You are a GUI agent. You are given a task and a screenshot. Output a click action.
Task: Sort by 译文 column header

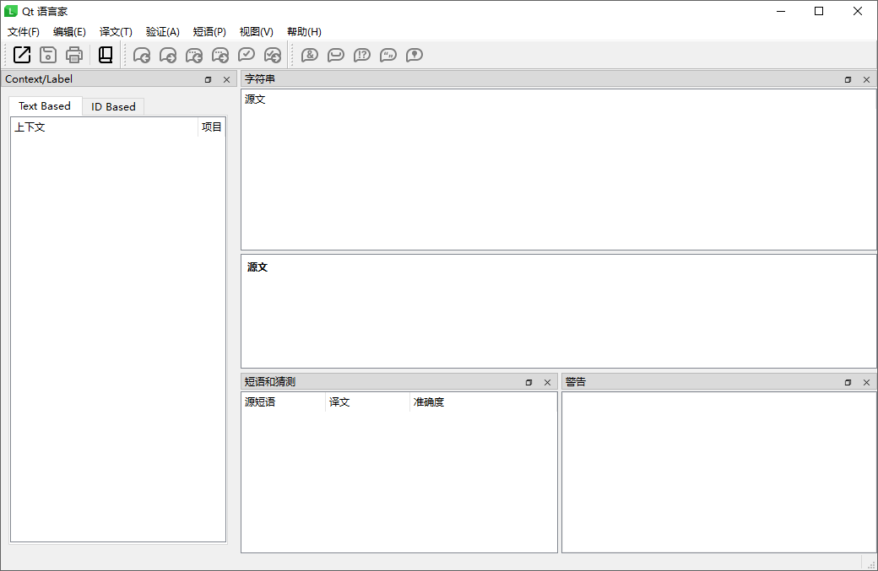pos(367,402)
